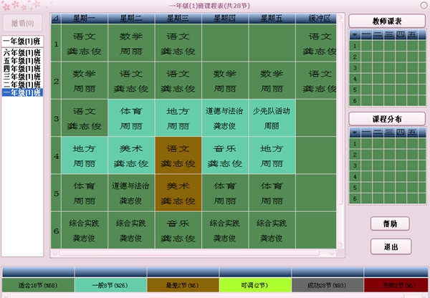Select the 体育 cell on Tuesday row 3
This screenshot has height=298, width=430.
131,117
